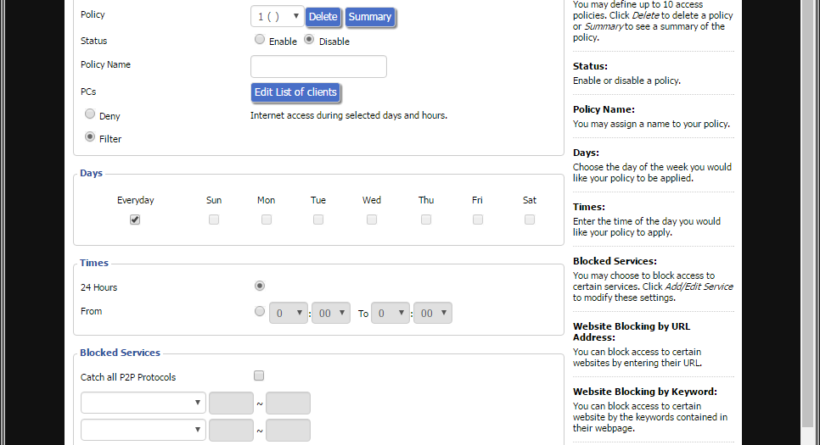Choose the Filter radio option

coord(90,137)
